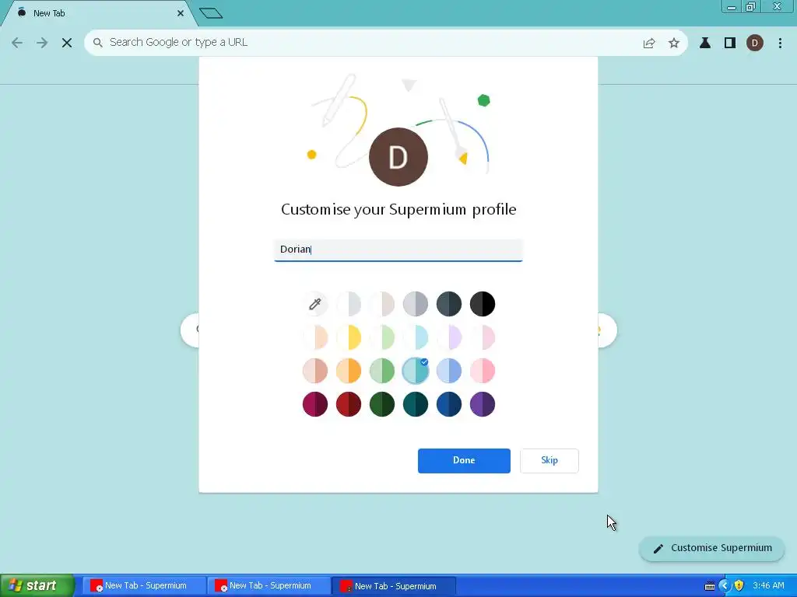
Task: Open the experiments flask icon
Action: pyautogui.click(x=705, y=44)
